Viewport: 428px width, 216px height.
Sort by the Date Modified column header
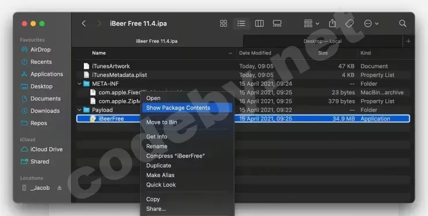pyautogui.click(x=255, y=53)
